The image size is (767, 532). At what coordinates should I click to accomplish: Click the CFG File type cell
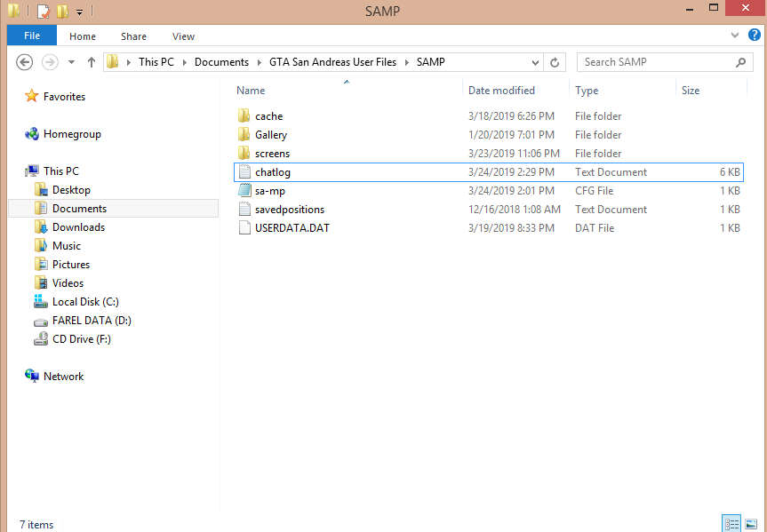(x=594, y=191)
